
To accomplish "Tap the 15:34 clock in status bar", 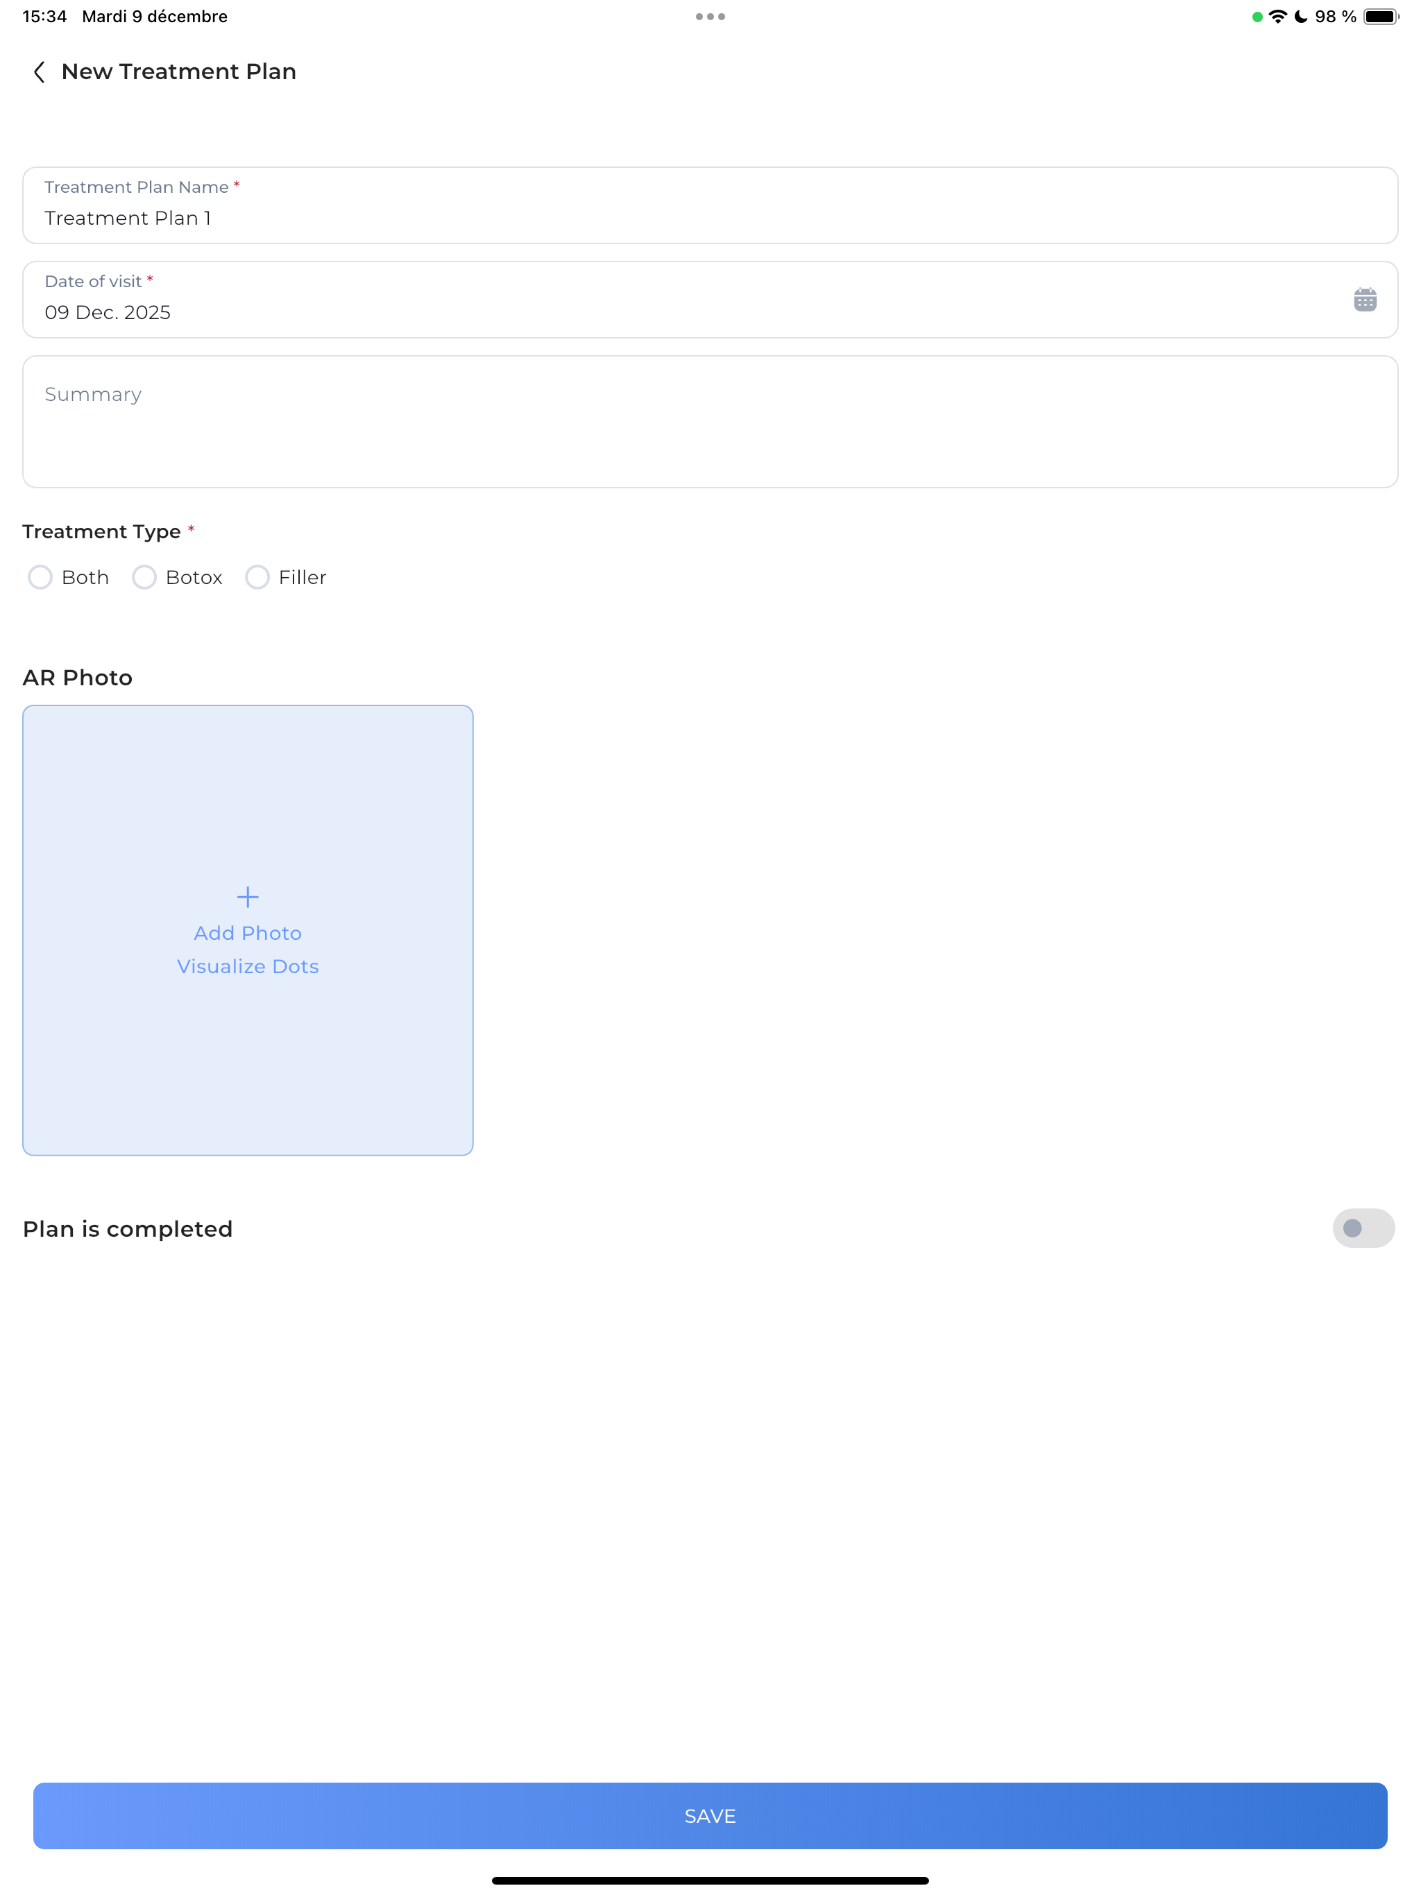I will click(44, 16).
